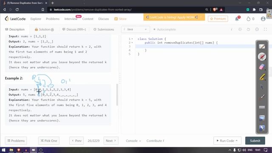Select the line drawing tool

point(262,97)
